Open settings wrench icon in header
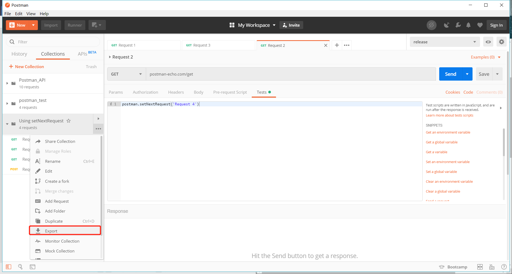 point(458,25)
